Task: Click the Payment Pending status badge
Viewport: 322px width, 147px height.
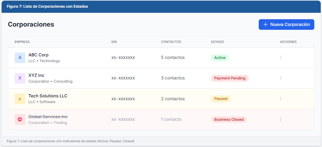Action: [x=230, y=78]
